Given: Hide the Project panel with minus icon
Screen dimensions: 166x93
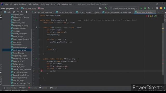Looking at the screenshot, I should click(30, 12).
